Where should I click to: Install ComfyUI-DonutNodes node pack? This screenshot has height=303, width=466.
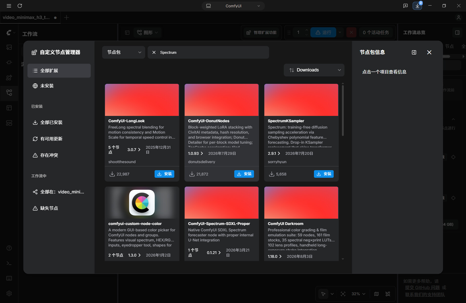[x=244, y=174]
